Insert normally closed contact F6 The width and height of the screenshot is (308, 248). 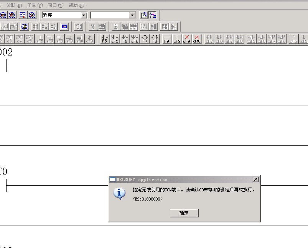point(125,39)
